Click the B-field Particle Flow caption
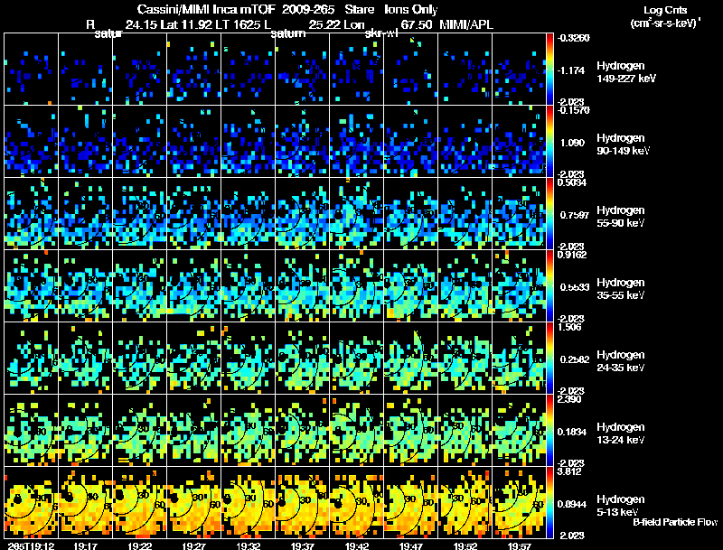Image resolution: width=723 pixels, height=550 pixels. tap(675, 522)
